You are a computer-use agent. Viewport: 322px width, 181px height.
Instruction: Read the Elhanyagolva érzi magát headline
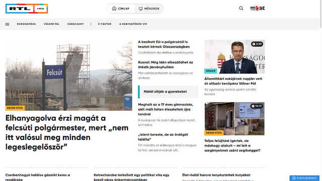67,132
